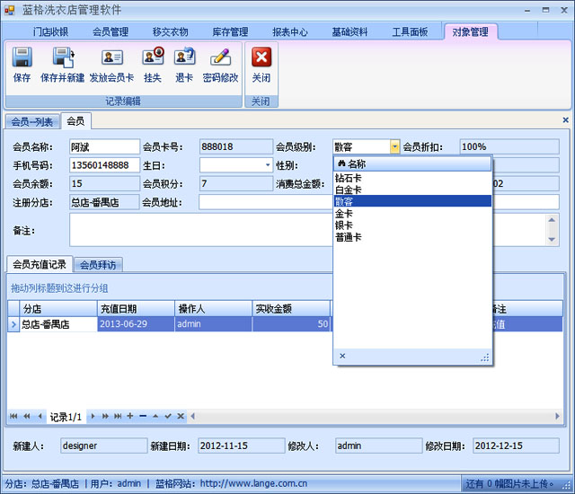Click the 保存并新建 toolbar icon
The image size is (575, 494).
click(x=63, y=57)
